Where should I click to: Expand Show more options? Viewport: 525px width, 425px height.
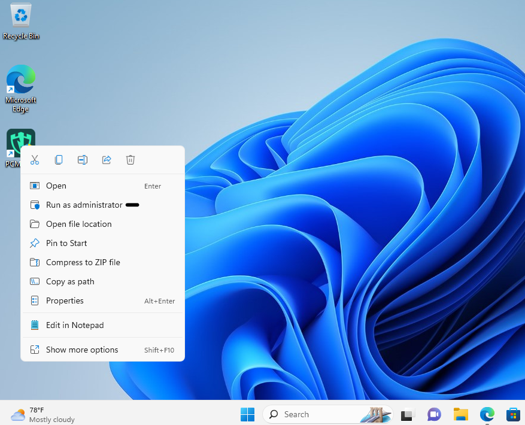[82, 350]
